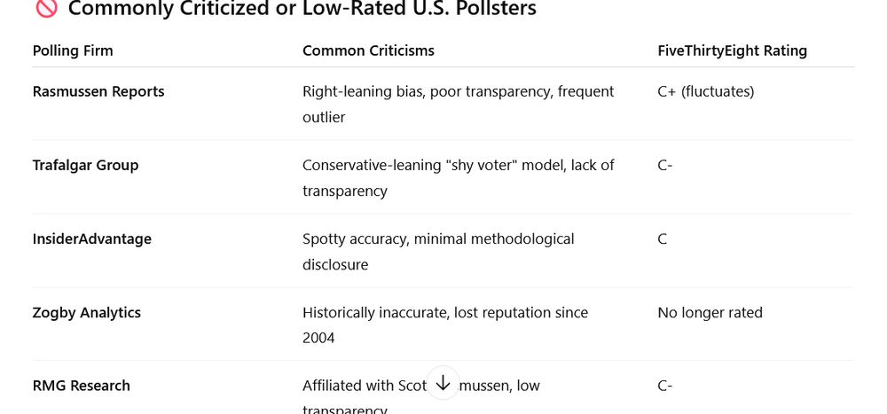Click the Low-Rated U.S. Pollsters heading
Image resolution: width=887 pixels, height=414 pixels.
[302, 10]
